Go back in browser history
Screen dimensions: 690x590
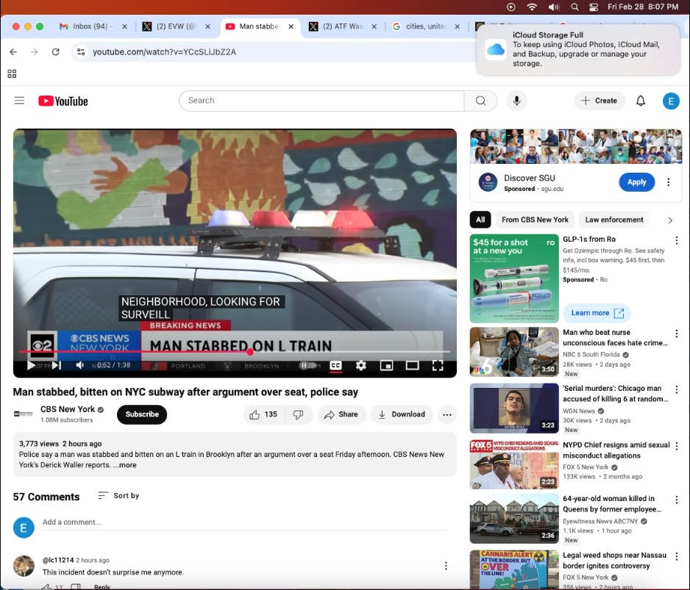[x=13, y=52]
